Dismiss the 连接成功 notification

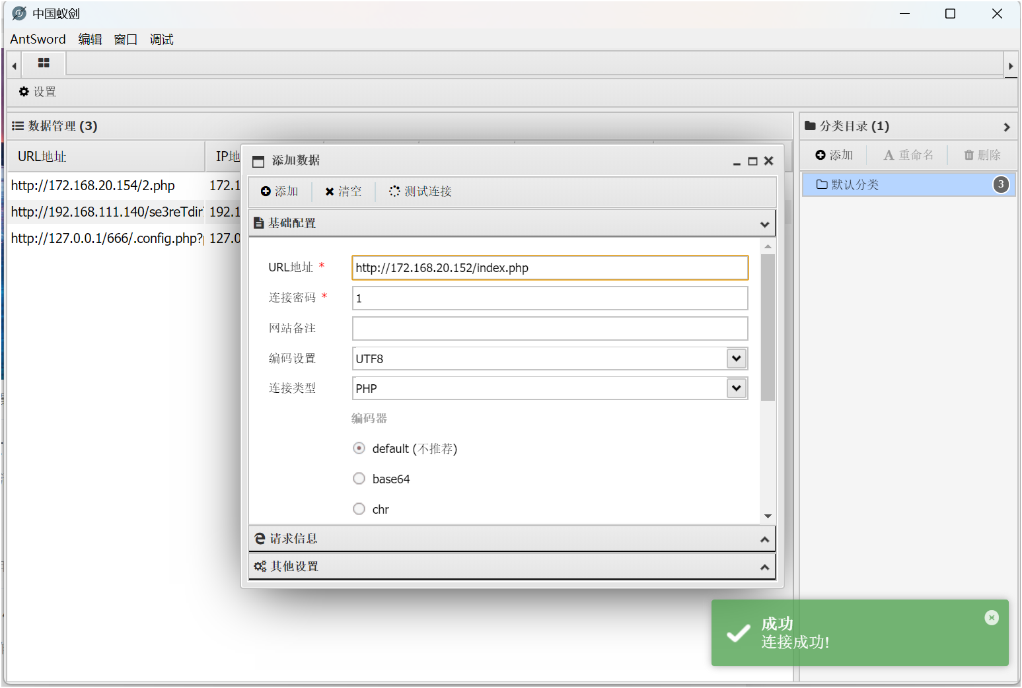992,617
